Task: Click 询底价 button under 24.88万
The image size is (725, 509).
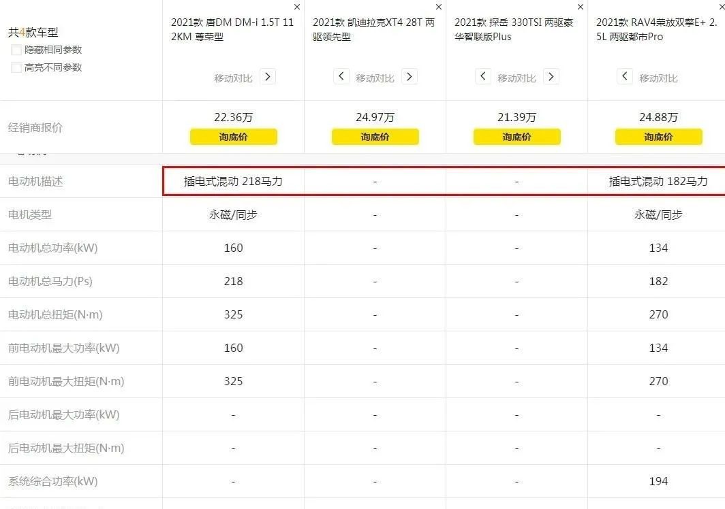Action: coord(658,137)
